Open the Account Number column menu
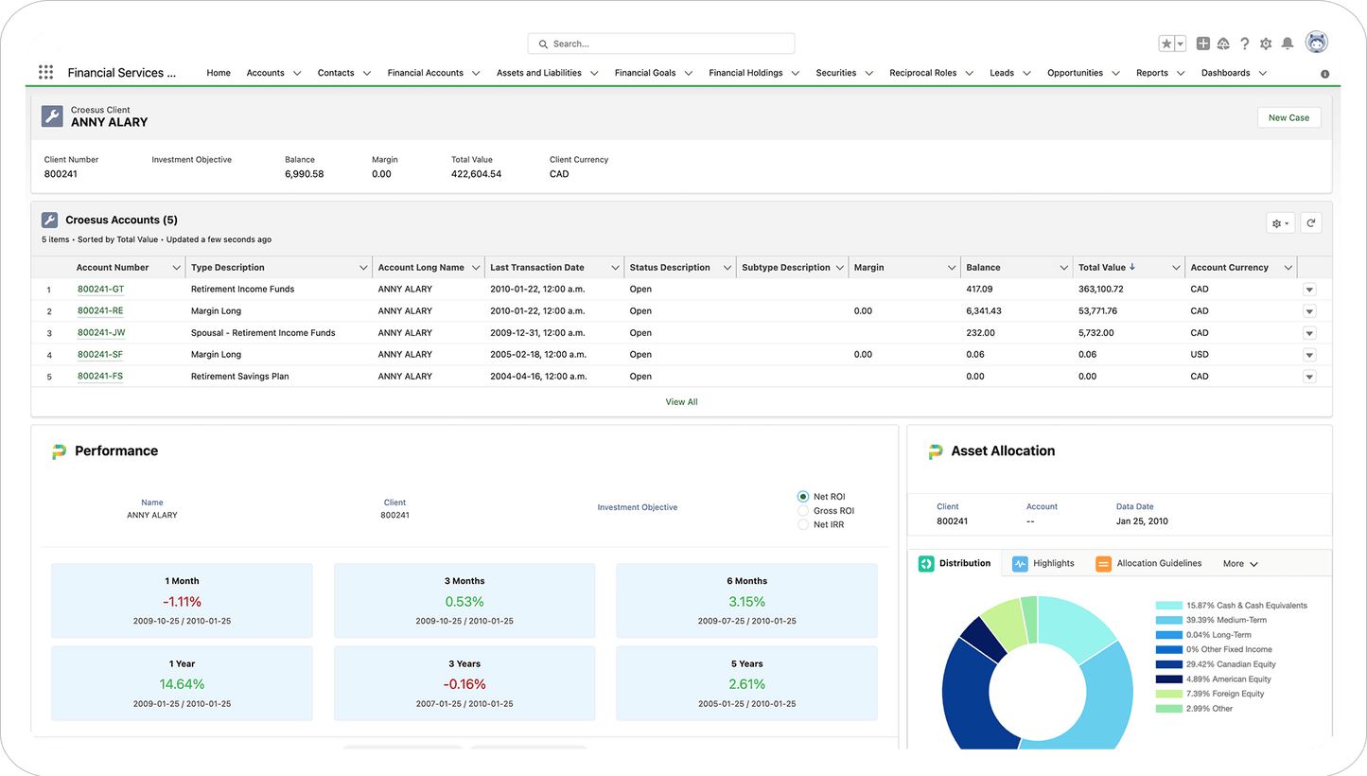Image resolution: width=1367 pixels, height=776 pixels. click(176, 268)
